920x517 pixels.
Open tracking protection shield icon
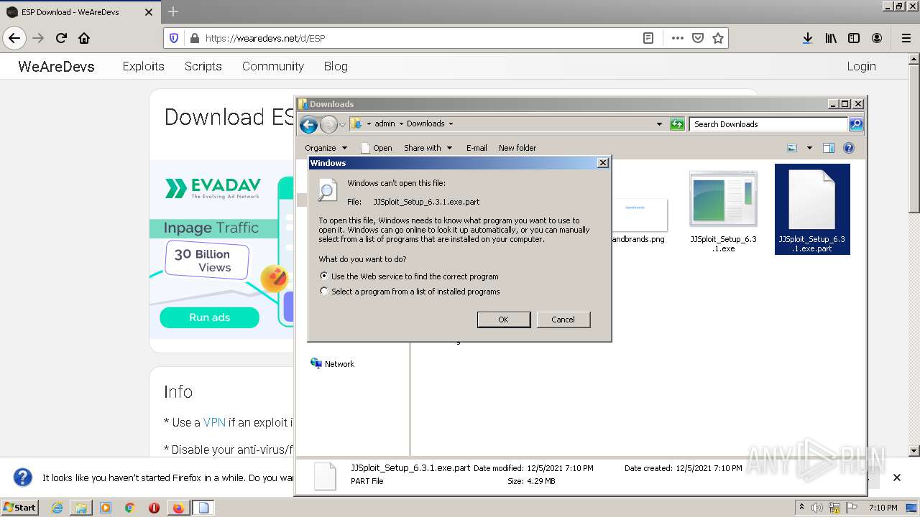pos(174,38)
